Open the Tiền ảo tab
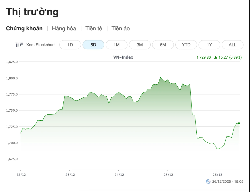The width and height of the screenshot is (250, 192). pyautogui.click(x=121, y=29)
